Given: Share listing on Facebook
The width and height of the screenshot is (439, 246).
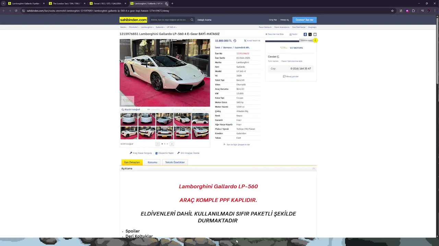Looking at the screenshot, I should [305, 34].
